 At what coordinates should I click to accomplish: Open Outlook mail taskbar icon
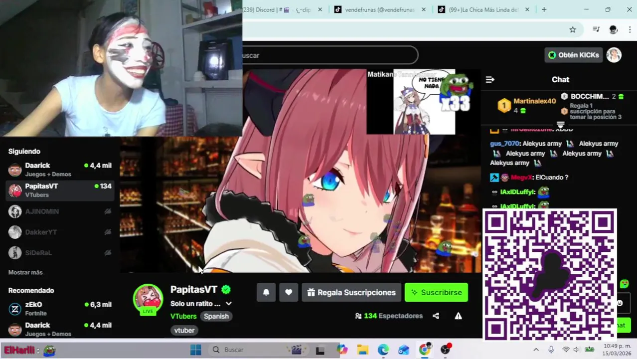(404, 350)
